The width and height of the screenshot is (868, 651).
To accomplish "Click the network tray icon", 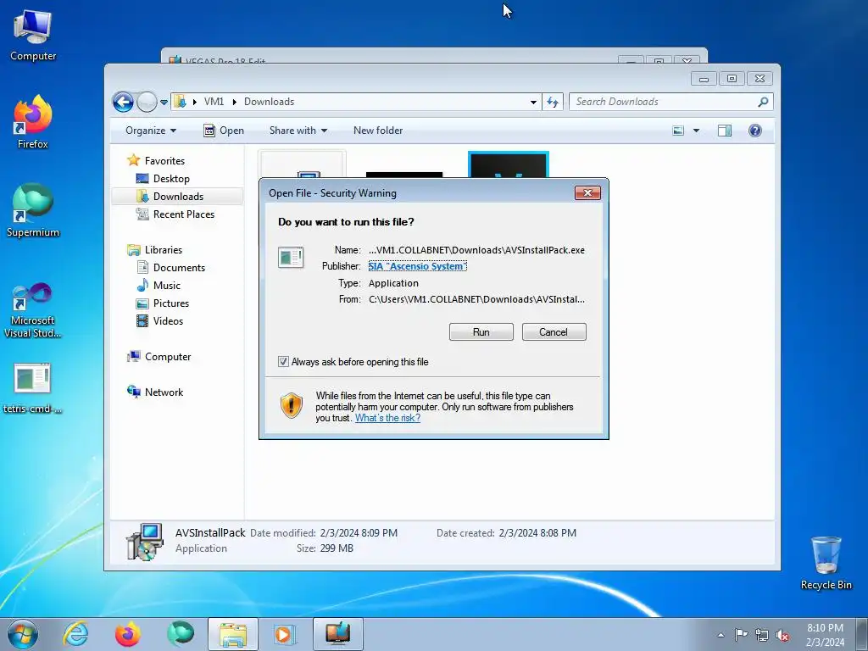I will coord(762,636).
